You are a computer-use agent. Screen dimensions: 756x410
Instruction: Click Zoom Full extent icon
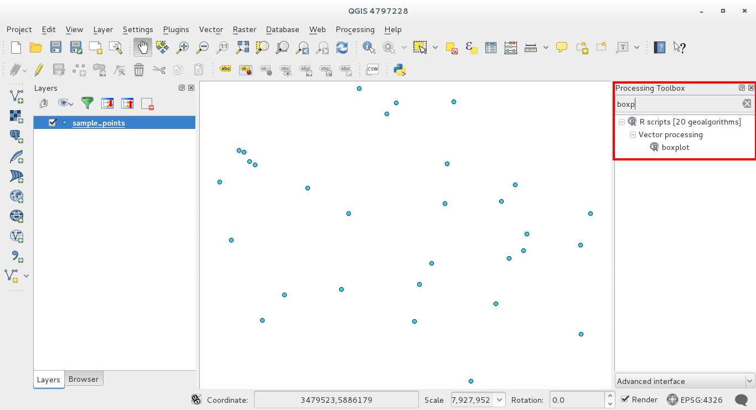point(242,48)
